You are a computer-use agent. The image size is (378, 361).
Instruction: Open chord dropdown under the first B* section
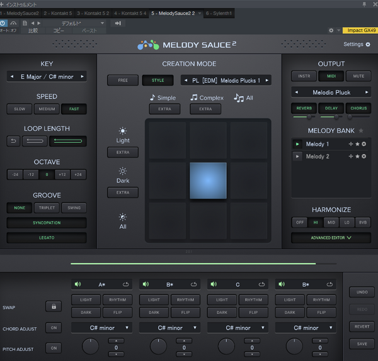(x=169, y=328)
